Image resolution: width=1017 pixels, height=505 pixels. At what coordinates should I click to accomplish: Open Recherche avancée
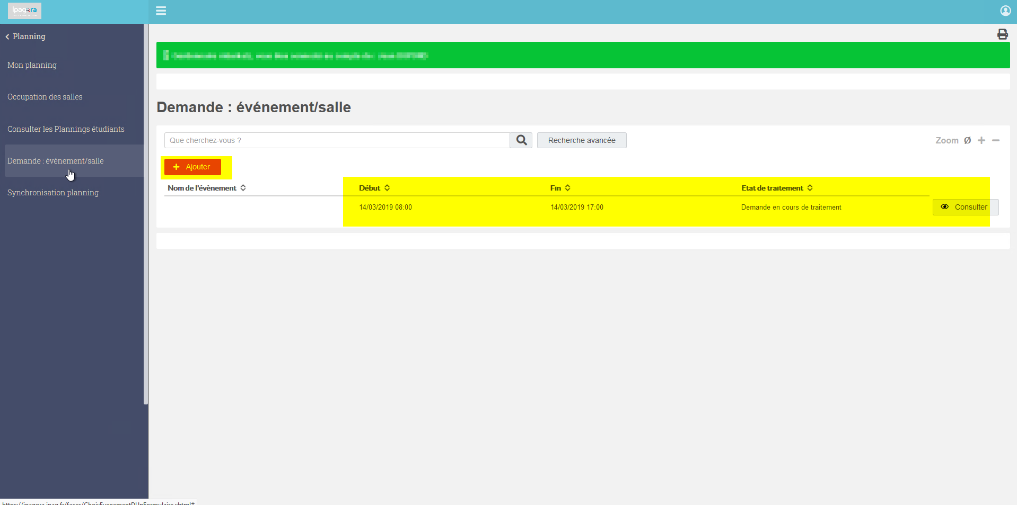click(582, 140)
